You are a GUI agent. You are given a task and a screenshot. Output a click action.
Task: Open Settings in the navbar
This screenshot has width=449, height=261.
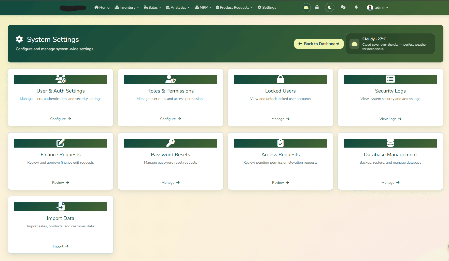tap(267, 7)
